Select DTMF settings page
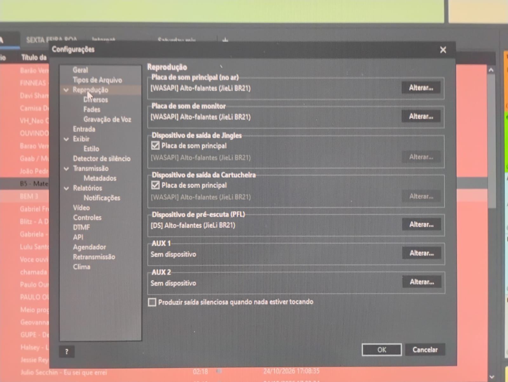The width and height of the screenshot is (508, 382). [82, 227]
